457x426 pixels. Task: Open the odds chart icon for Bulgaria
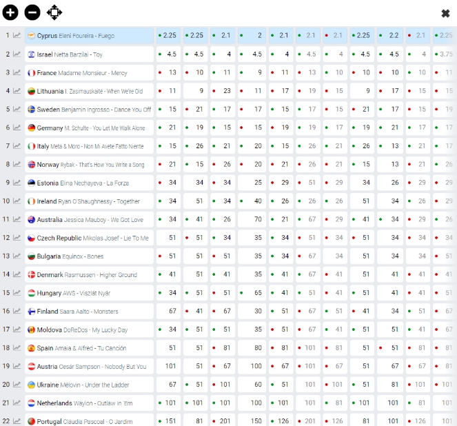[17, 256]
